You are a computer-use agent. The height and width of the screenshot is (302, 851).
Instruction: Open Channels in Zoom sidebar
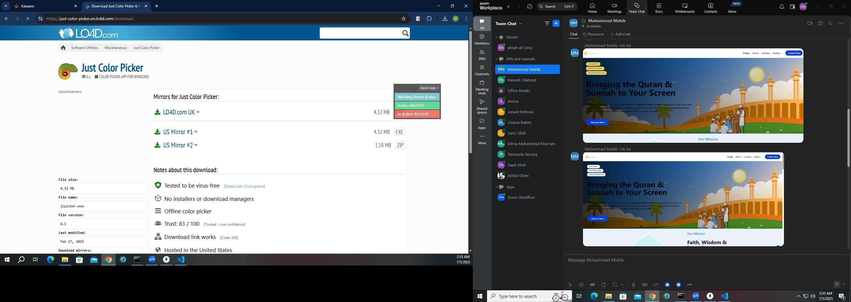482,70
